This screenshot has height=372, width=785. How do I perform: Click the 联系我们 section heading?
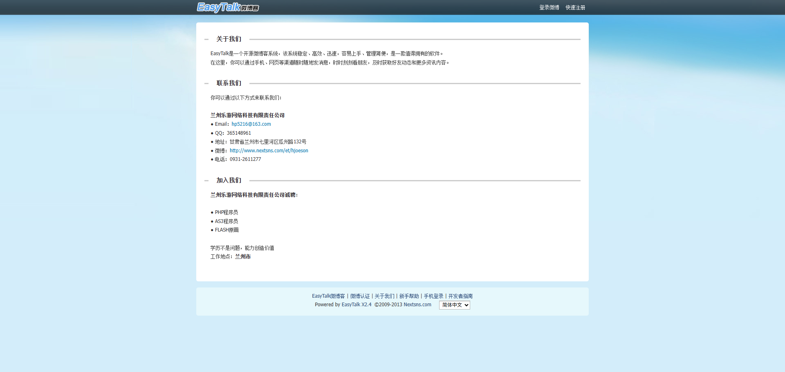point(229,83)
